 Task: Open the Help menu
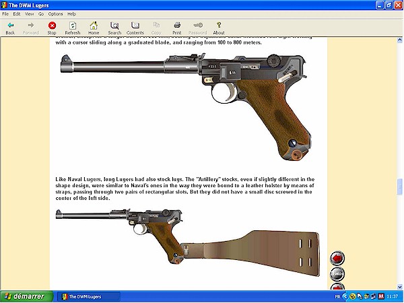click(x=71, y=14)
